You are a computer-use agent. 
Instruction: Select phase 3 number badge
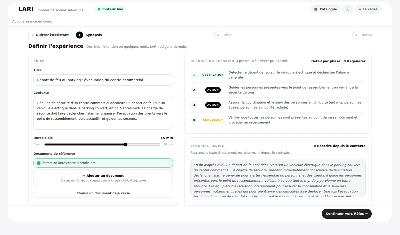coord(194,105)
